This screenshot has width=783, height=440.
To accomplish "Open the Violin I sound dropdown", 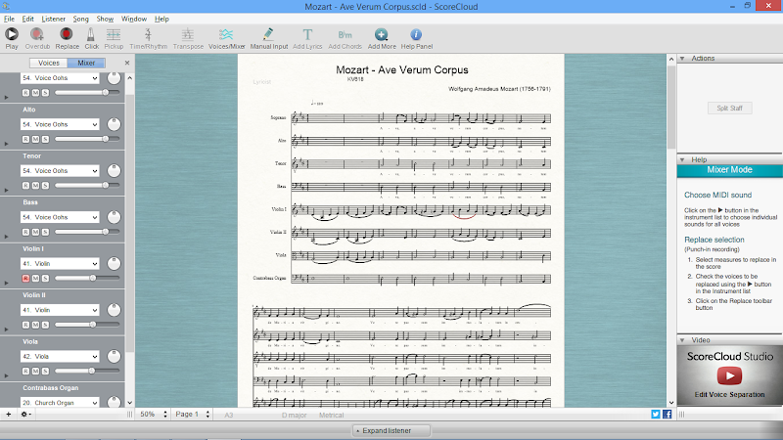I will pyautogui.click(x=60, y=263).
